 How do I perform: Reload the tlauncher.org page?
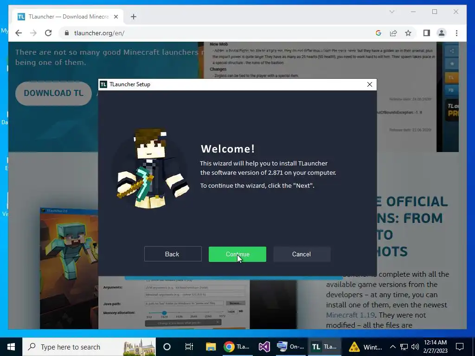coord(48,33)
